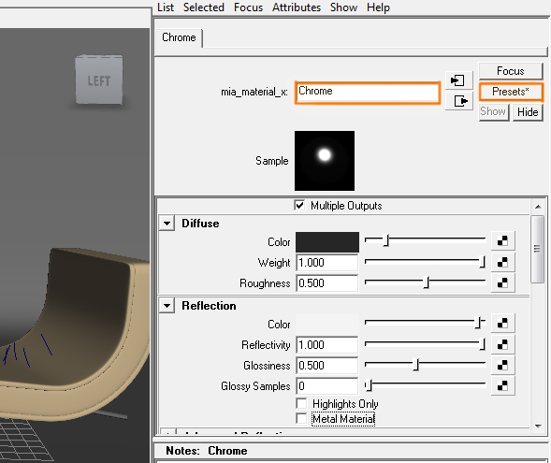Click the Diffuse Color slider
Image resolution: width=551 pixels, height=463 pixels.
click(426, 240)
